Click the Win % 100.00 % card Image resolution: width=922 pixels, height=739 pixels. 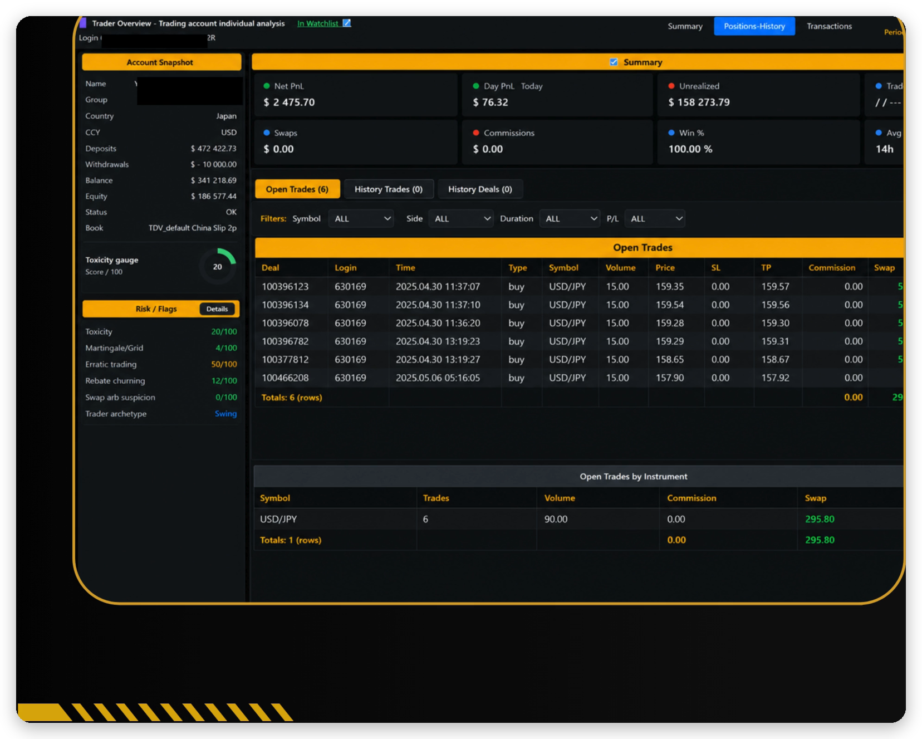(758, 141)
